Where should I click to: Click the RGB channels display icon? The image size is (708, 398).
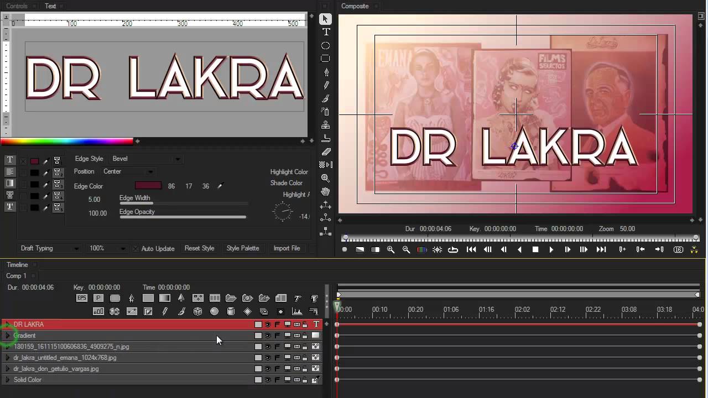click(x=421, y=250)
